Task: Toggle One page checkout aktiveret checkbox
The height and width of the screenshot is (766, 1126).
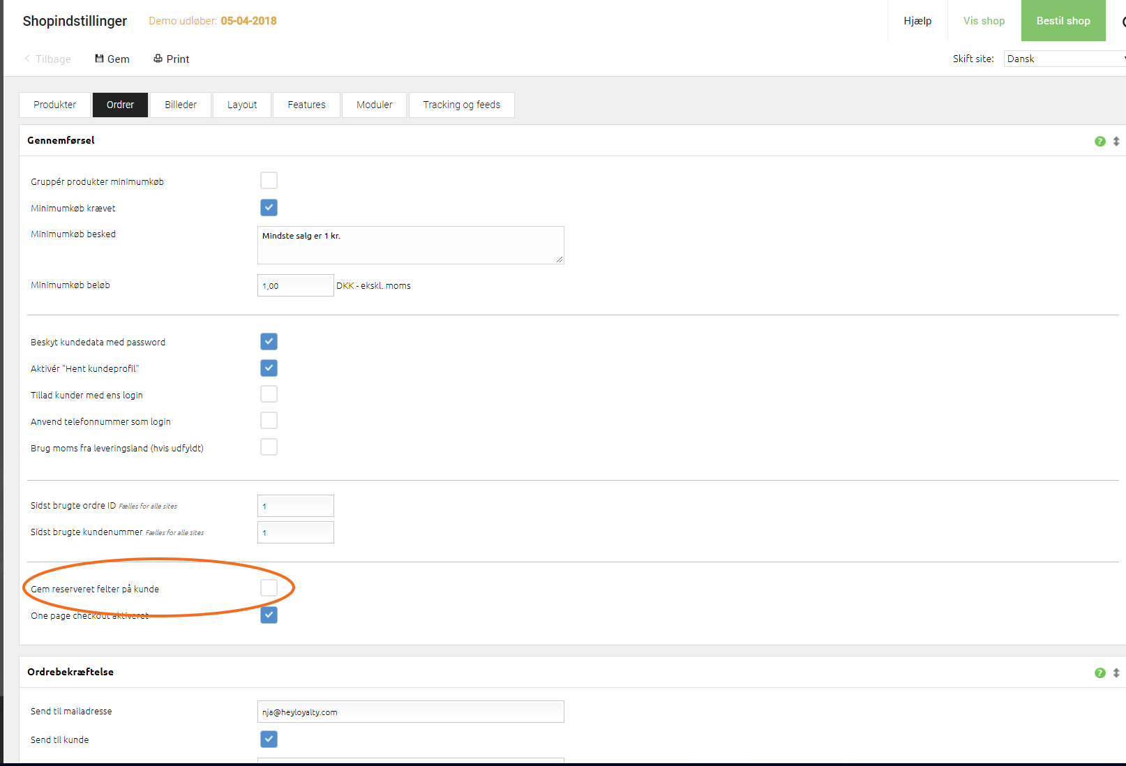Action: pos(269,615)
